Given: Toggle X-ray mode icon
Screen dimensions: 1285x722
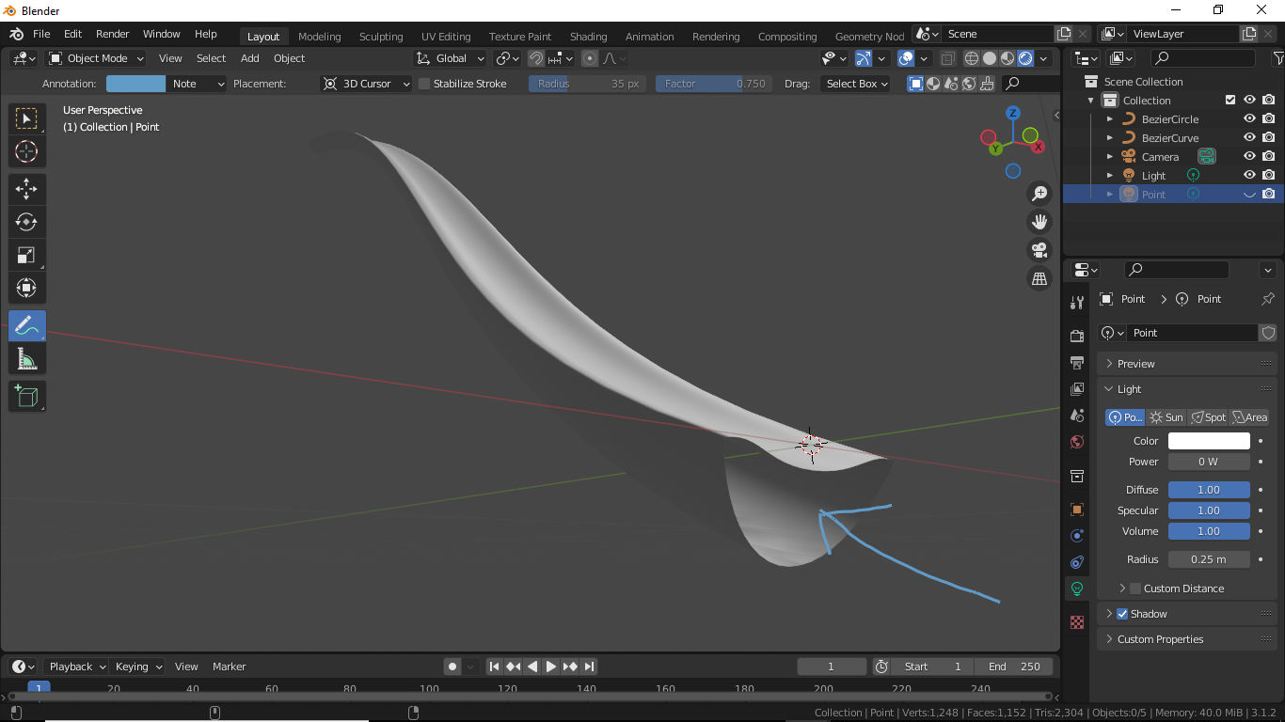Looking at the screenshot, I should click(948, 58).
